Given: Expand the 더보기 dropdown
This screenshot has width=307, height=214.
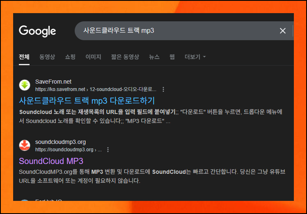Looking at the screenshot, I should click(x=195, y=57).
